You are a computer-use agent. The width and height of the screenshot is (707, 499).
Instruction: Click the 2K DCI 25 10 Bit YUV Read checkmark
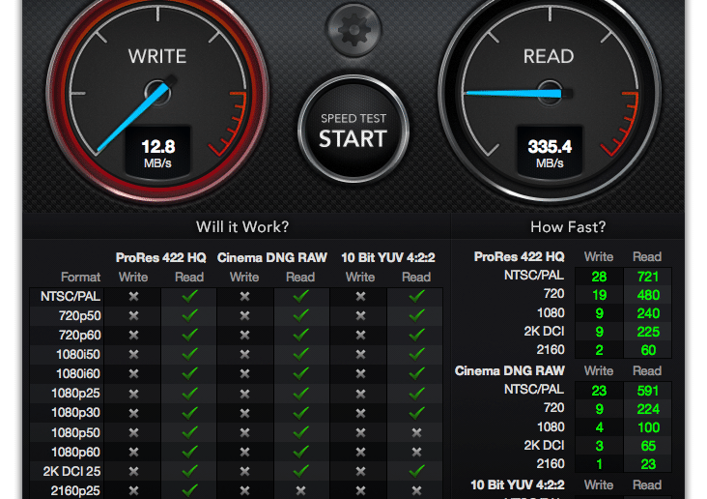[416, 471]
